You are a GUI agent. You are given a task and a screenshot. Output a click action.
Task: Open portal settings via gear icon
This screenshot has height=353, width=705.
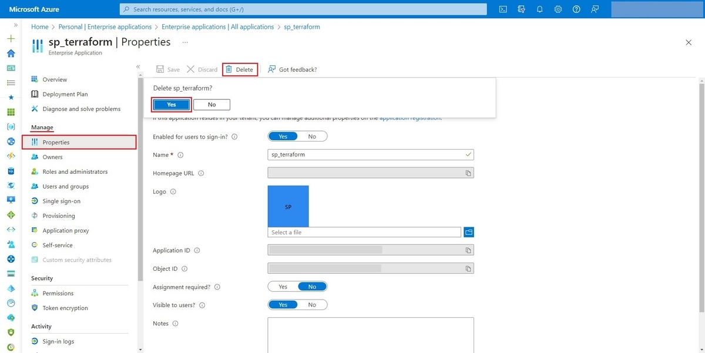[x=558, y=9]
